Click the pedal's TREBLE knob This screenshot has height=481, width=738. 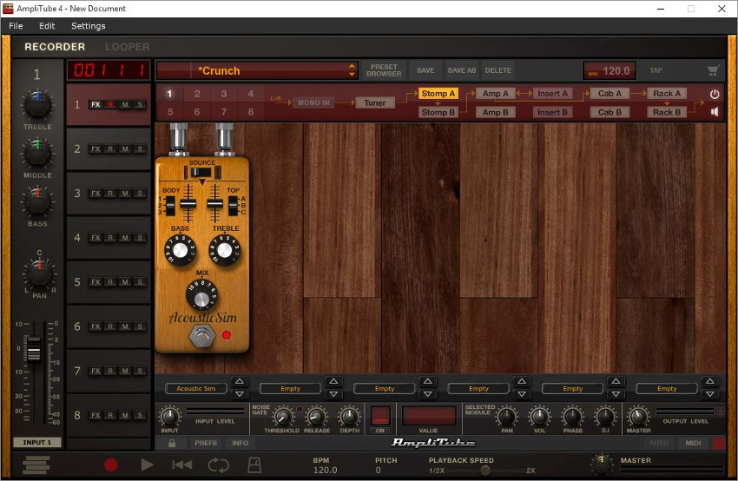pyautogui.click(x=225, y=250)
